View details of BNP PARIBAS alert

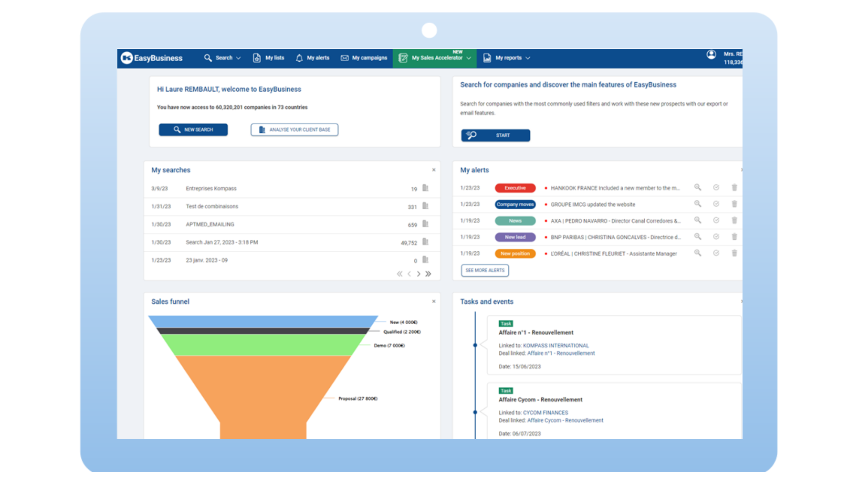pyautogui.click(x=697, y=237)
